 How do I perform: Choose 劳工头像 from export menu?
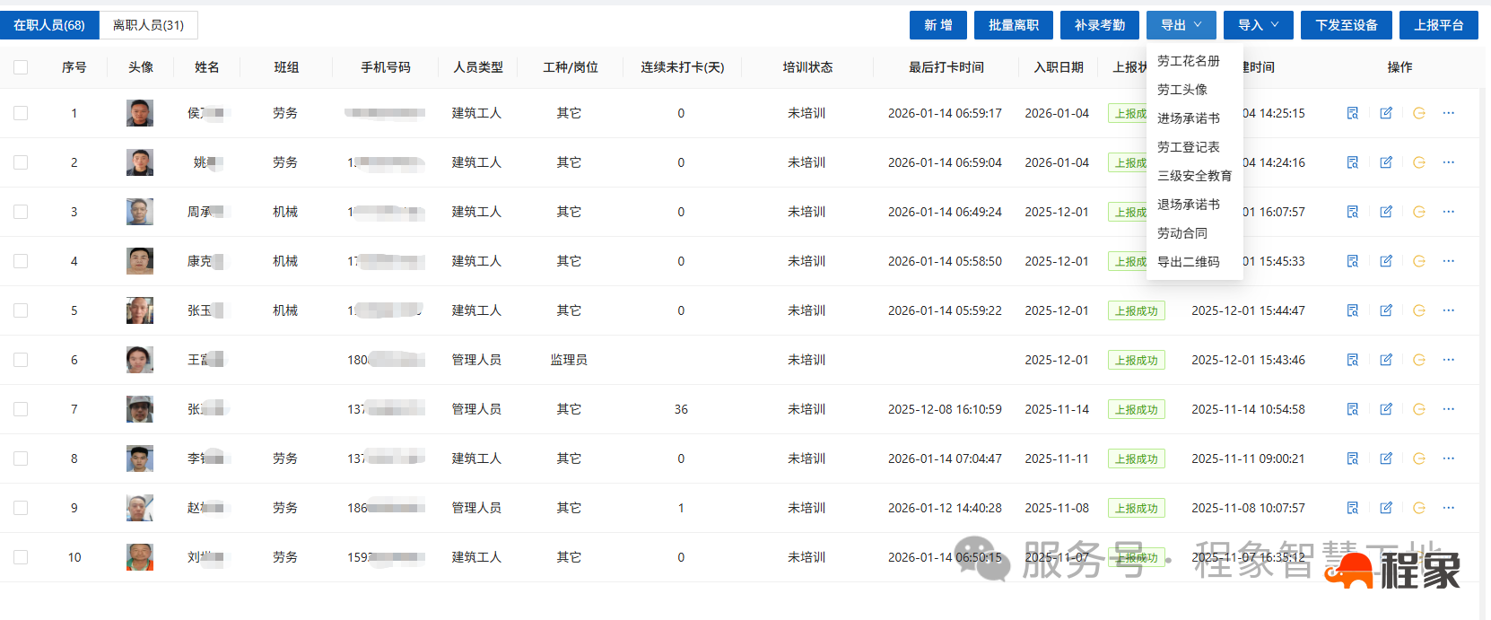pyautogui.click(x=1181, y=90)
